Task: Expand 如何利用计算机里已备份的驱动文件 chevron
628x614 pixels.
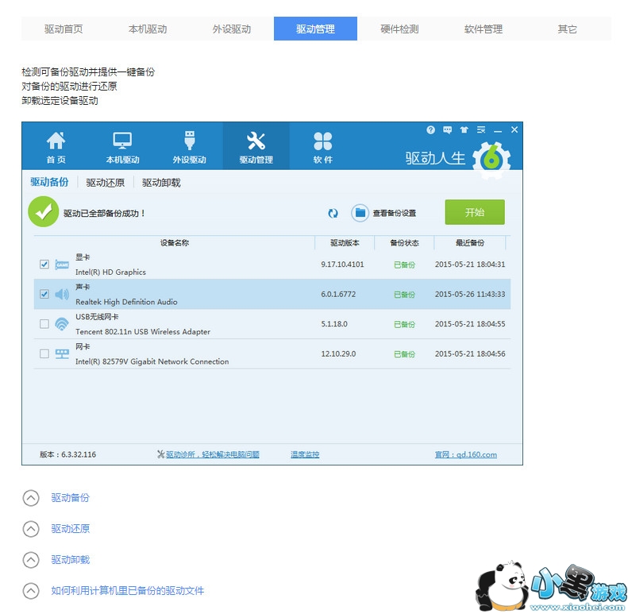Action: coord(31,591)
